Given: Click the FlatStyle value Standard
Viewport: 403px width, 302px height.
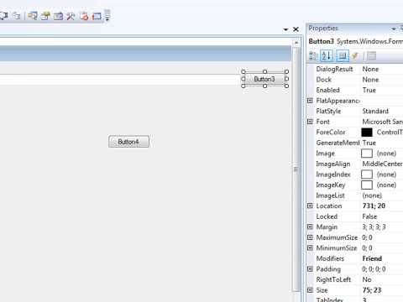Looking at the screenshot, I should click(x=375, y=112).
